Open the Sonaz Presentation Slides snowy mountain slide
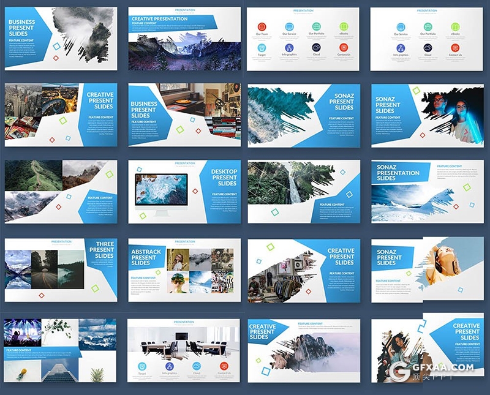This screenshot has width=490, height=395. tap(426, 192)
